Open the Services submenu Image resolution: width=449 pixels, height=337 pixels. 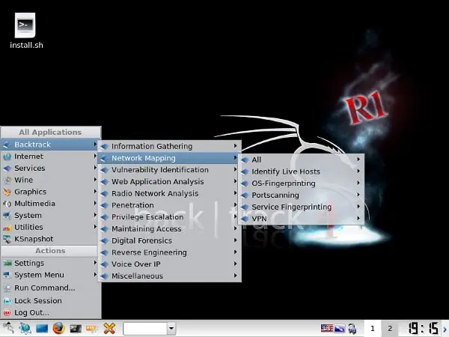[x=49, y=168]
